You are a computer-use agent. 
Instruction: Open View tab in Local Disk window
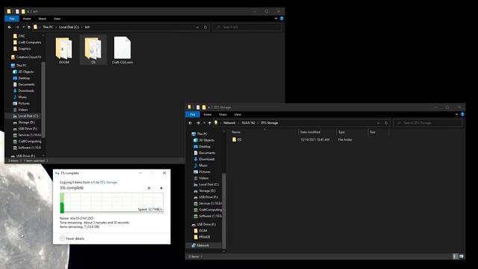pyautogui.click(x=57, y=19)
